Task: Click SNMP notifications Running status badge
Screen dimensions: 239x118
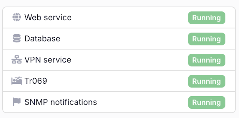Action: (206, 102)
